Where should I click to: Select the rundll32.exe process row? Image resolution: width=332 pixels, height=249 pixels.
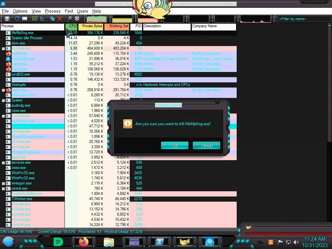118,74
